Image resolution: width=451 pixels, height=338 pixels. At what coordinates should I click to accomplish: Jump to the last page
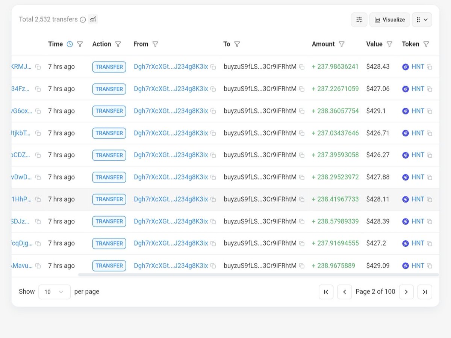pos(425,292)
